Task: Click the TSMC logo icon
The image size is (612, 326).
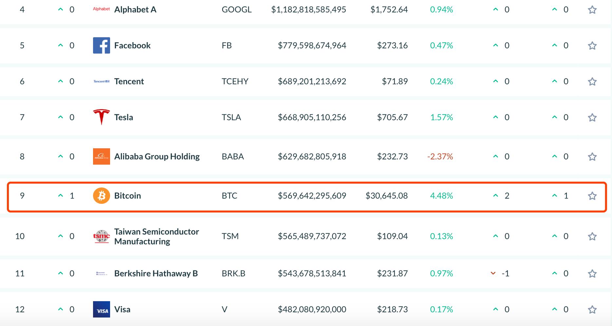Action: pos(102,236)
